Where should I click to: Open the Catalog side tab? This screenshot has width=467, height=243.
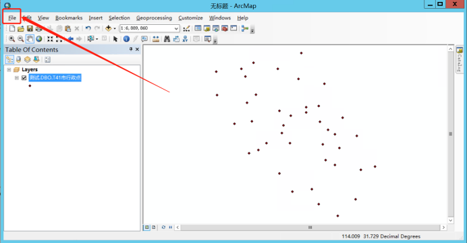point(460,60)
